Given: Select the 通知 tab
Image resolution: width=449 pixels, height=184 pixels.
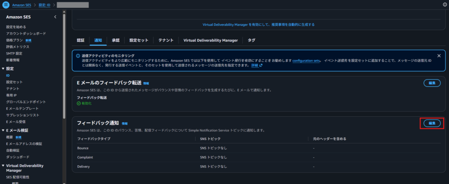Looking at the screenshot, I should coord(98,40).
